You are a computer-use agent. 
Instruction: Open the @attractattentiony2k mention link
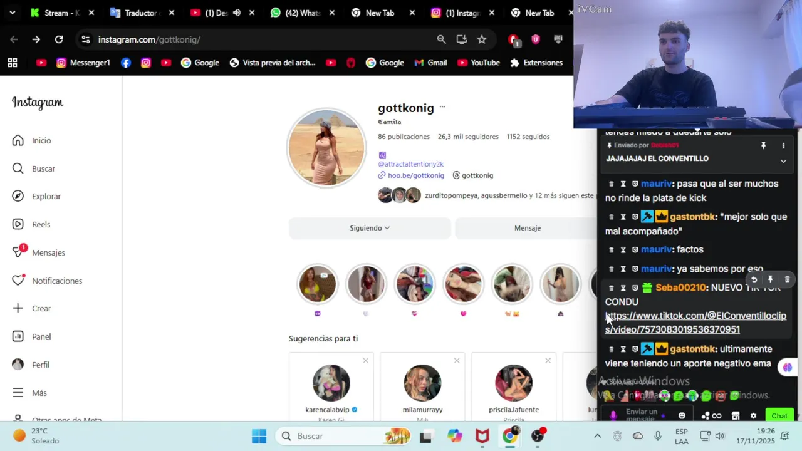pos(410,164)
